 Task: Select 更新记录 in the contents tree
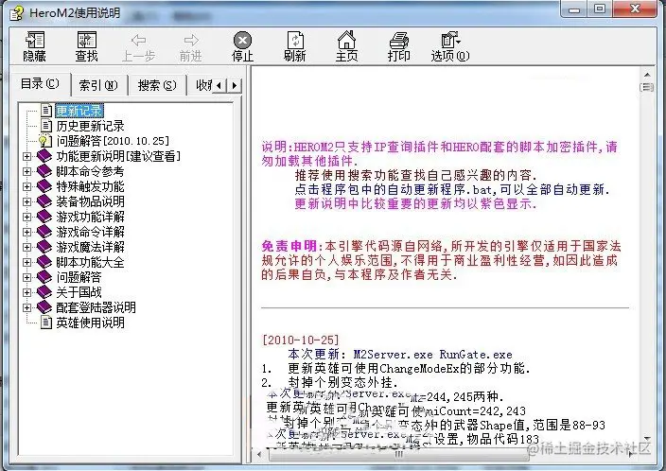point(79,111)
